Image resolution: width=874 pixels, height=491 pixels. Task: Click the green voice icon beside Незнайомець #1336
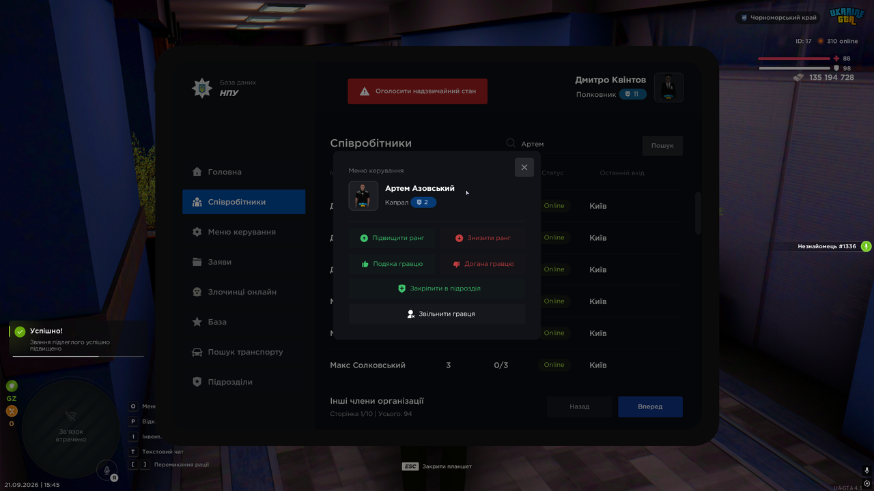click(x=866, y=246)
